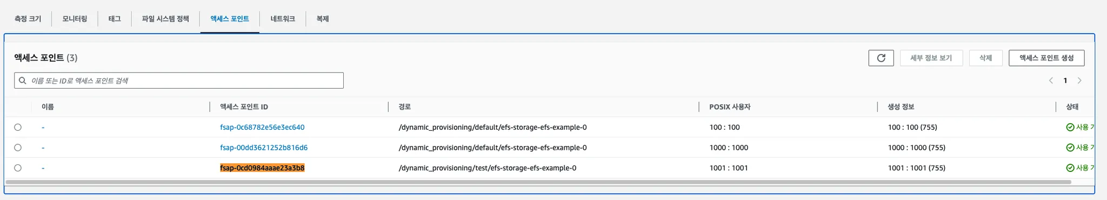Click status check icon of second row
This screenshot has height=200, width=1107.
(1070, 148)
